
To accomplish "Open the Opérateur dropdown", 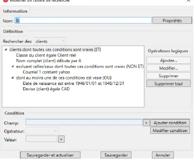I will [x=42, y=131].
